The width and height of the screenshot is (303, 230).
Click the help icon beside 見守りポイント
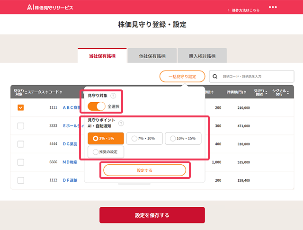[x=121, y=123]
